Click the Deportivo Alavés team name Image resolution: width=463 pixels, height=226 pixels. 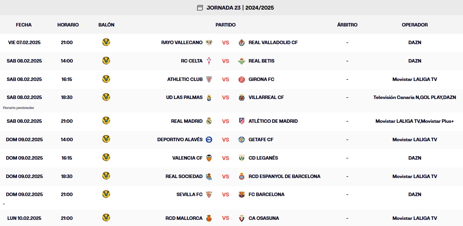tap(180, 140)
